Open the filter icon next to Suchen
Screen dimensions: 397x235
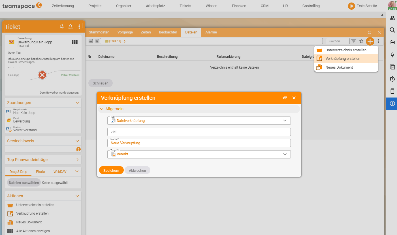pos(354,41)
